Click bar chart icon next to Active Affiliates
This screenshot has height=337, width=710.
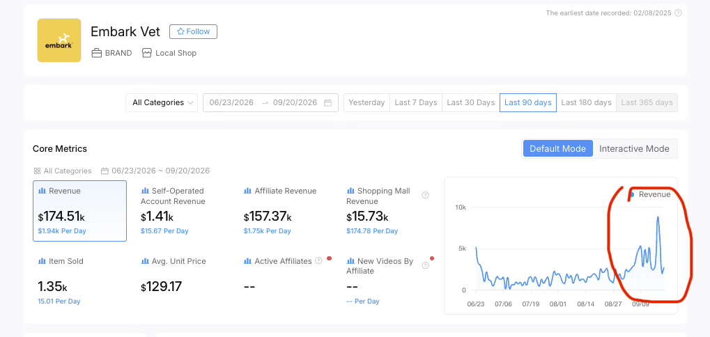click(x=247, y=261)
